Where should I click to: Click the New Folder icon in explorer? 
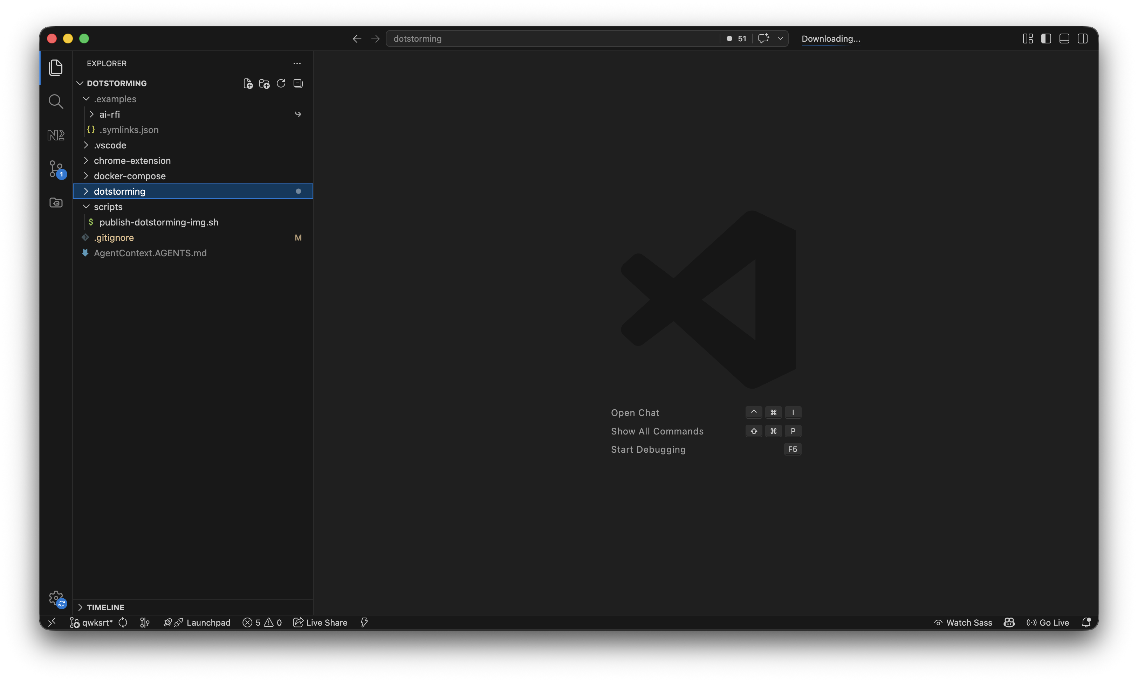265,84
